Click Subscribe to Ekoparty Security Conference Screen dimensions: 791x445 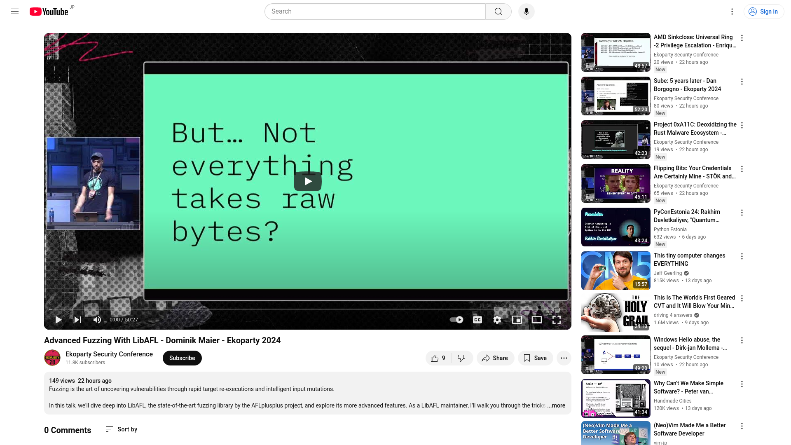[181, 358]
